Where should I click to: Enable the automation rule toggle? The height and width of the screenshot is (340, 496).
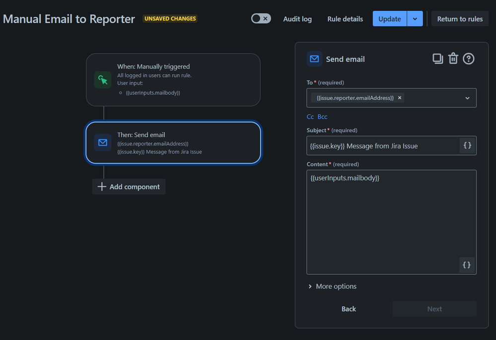[x=261, y=18]
